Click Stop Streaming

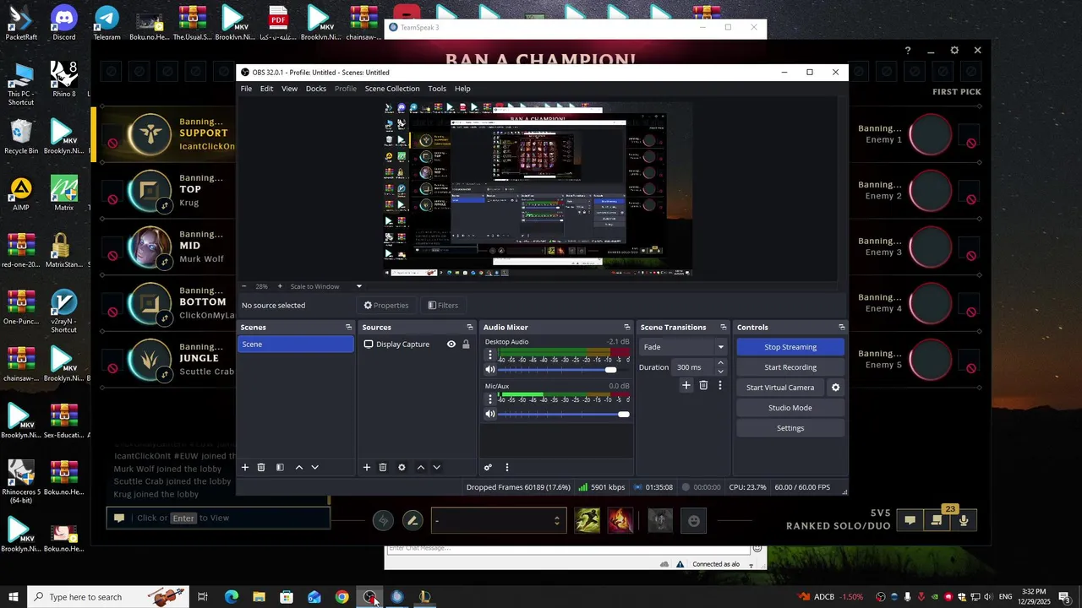[x=790, y=347]
